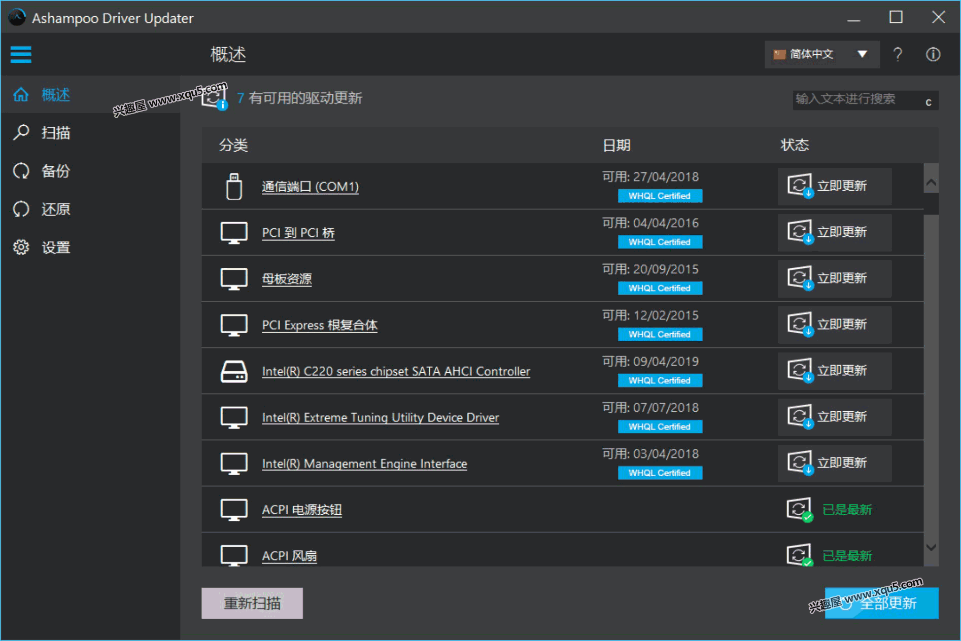Click 立即更新 for Intel Management Engine Interface

(x=835, y=463)
